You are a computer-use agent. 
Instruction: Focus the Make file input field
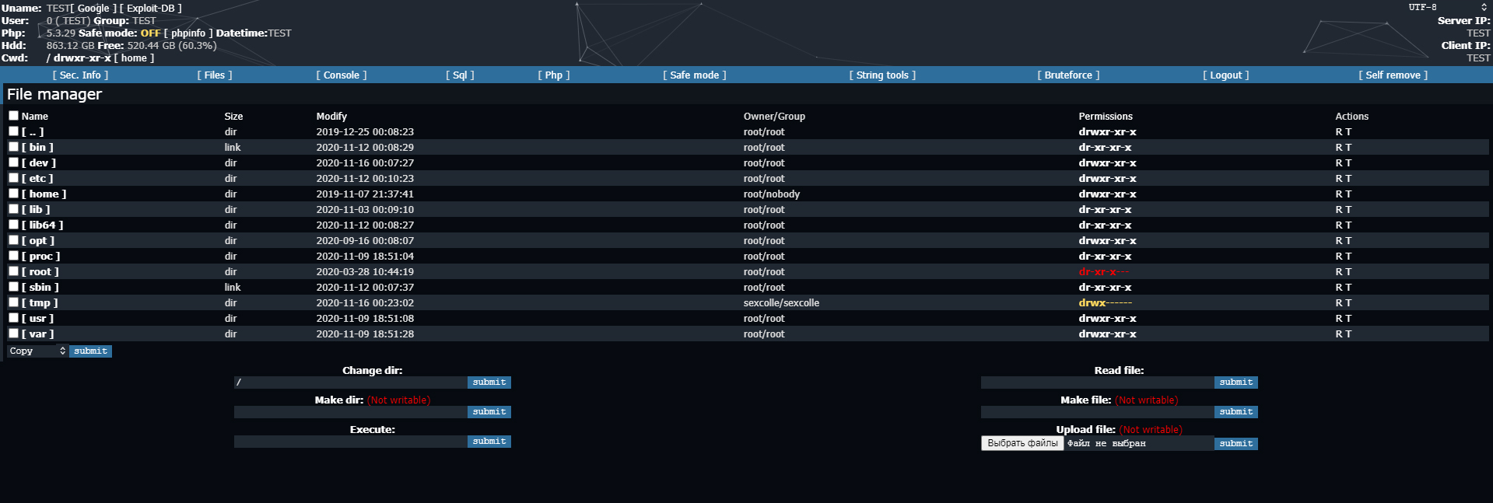1098,412
